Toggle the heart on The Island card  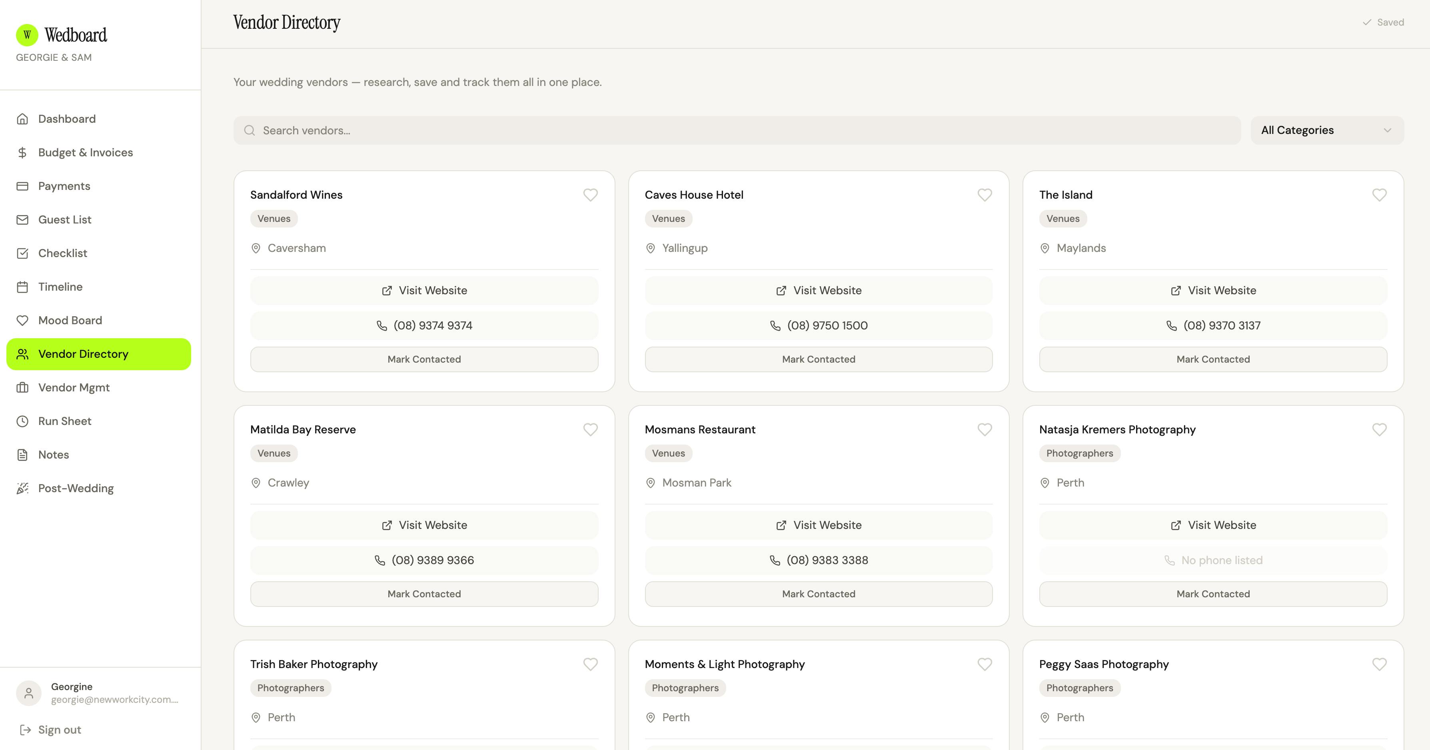1380,195
